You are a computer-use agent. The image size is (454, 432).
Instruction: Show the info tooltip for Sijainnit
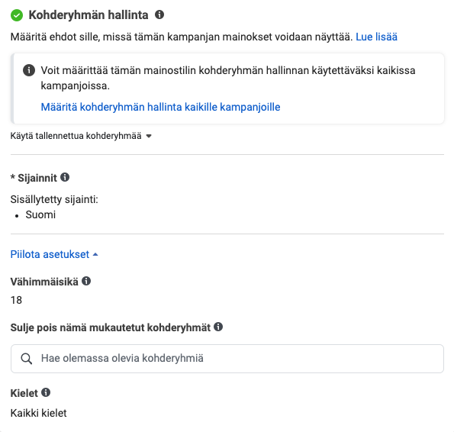click(65, 177)
